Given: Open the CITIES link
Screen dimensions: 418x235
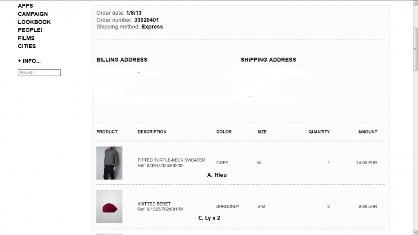Looking at the screenshot, I should [27, 46].
